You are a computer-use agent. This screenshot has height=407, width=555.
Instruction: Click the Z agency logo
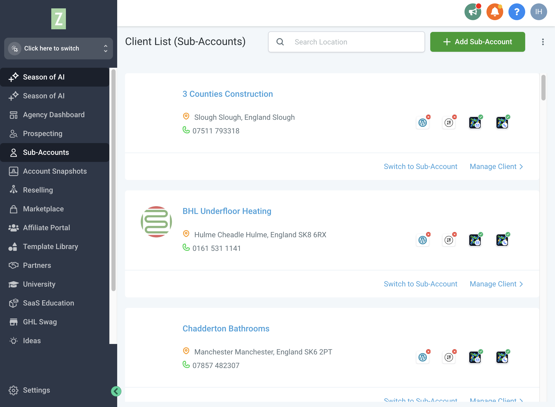59,19
